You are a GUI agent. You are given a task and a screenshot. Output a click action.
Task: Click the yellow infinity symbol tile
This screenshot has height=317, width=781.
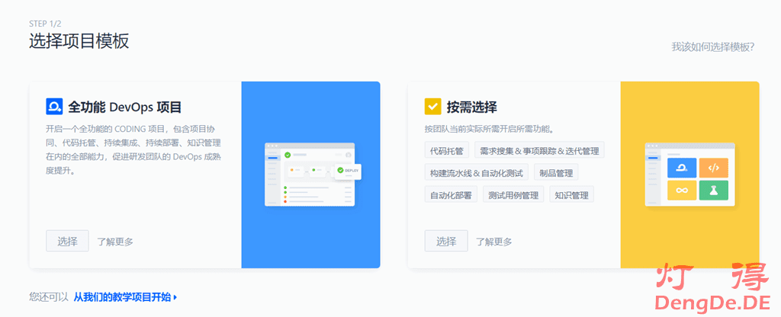(x=682, y=191)
